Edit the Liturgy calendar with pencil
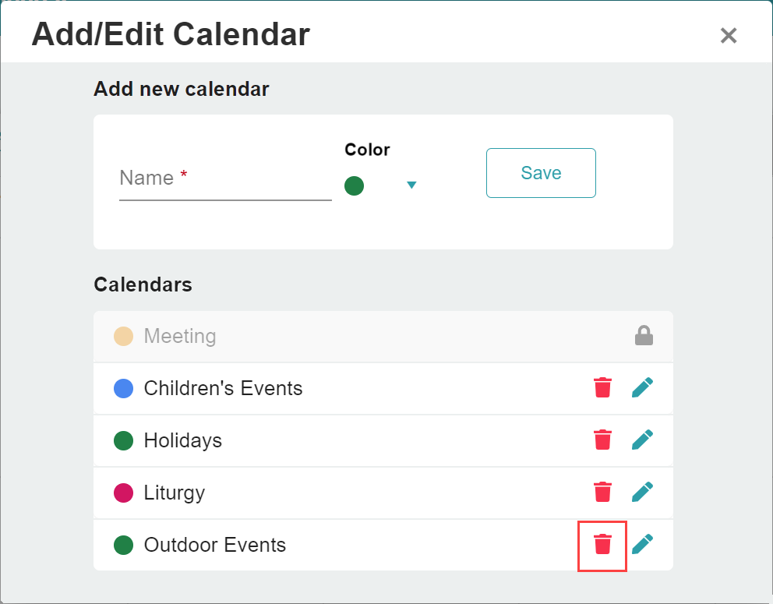 [642, 492]
